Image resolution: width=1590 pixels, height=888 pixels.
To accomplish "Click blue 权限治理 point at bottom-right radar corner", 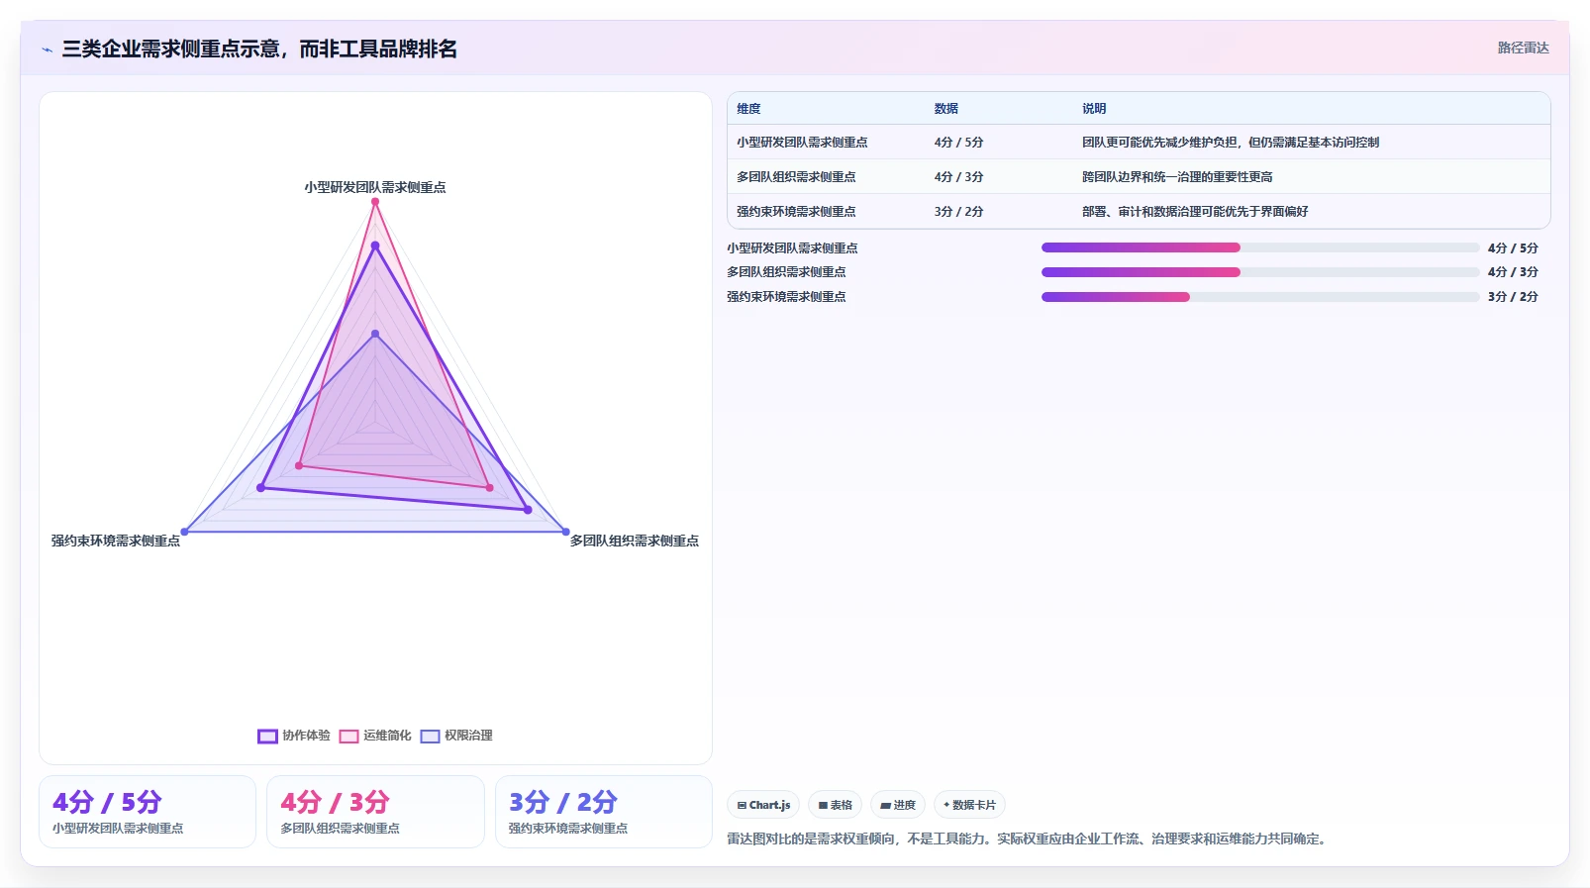I will [566, 532].
